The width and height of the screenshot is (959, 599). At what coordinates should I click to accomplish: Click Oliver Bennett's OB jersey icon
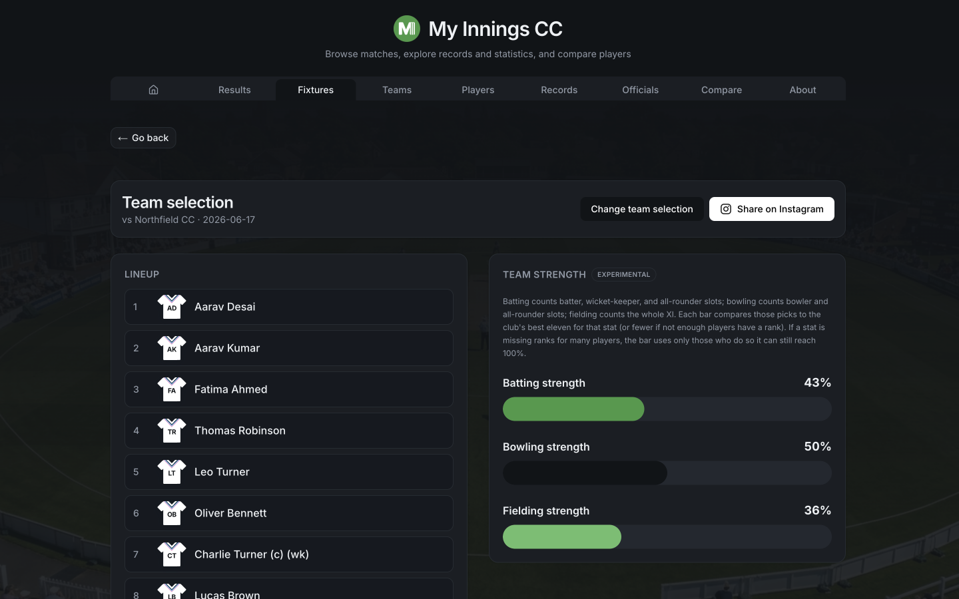(x=172, y=513)
